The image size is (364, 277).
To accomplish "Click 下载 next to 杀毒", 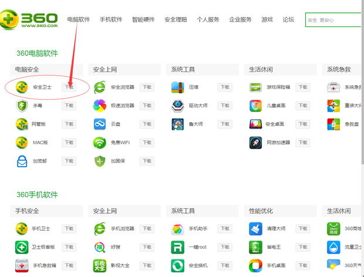I will tap(69, 106).
